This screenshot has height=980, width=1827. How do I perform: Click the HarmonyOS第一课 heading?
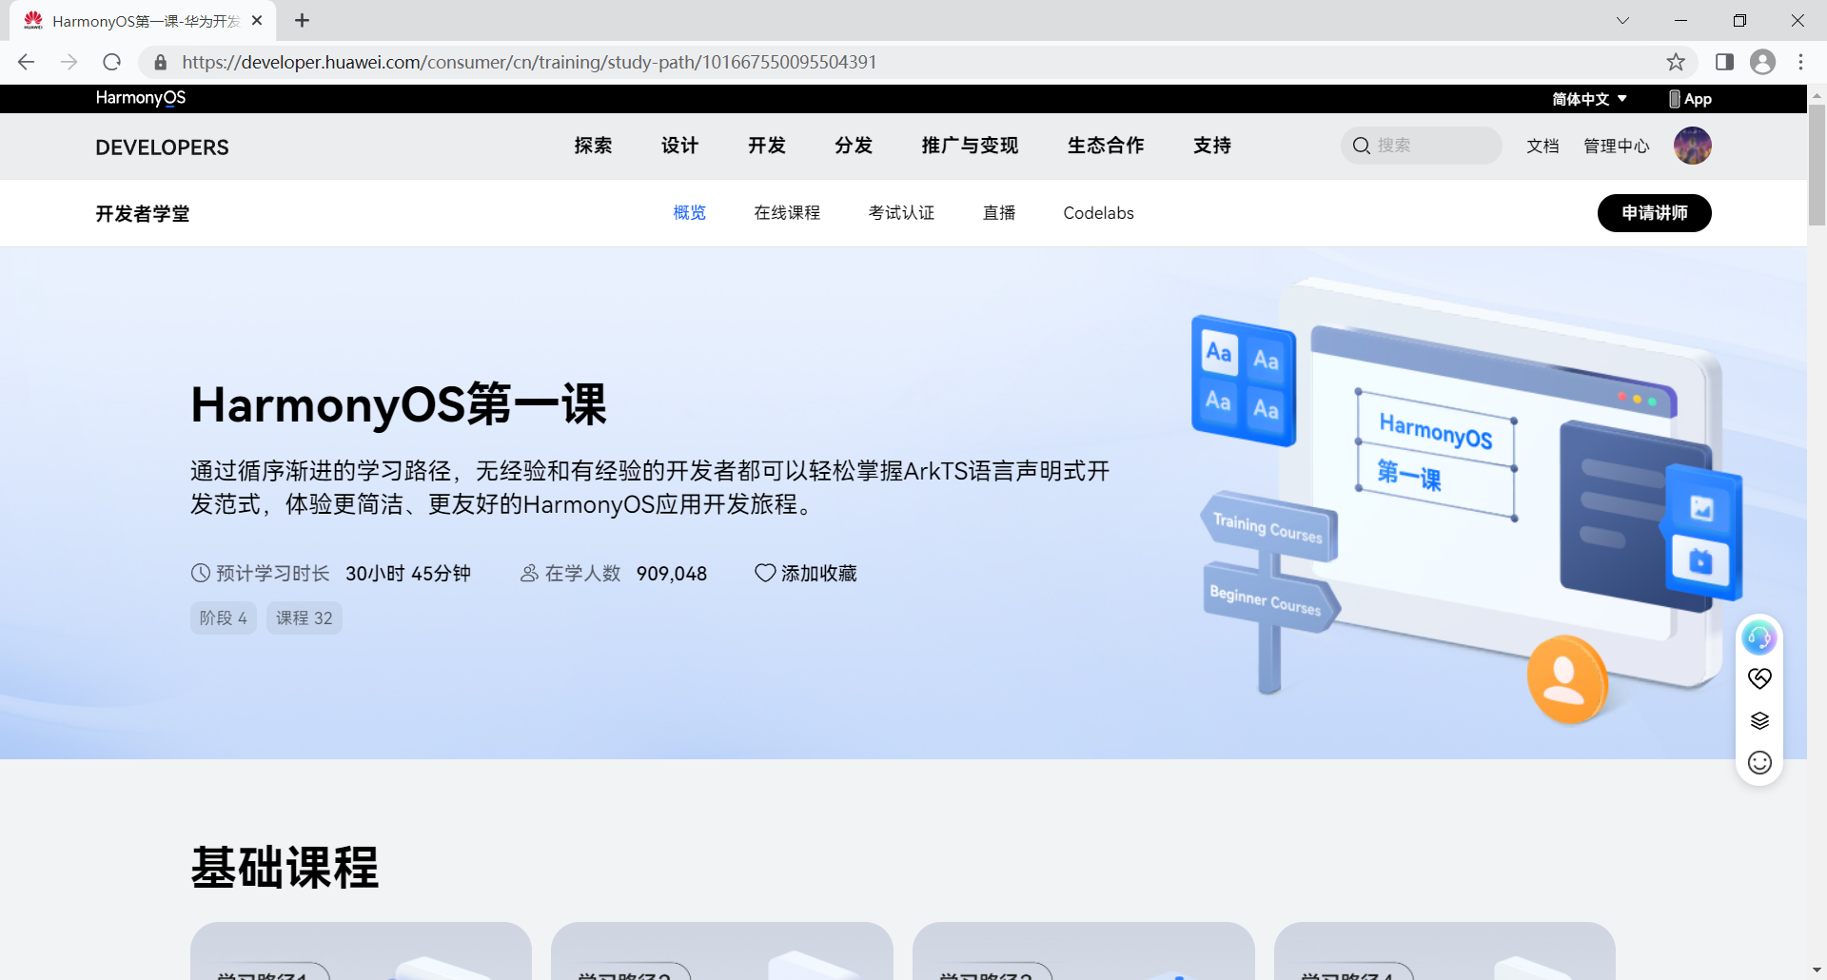399,404
